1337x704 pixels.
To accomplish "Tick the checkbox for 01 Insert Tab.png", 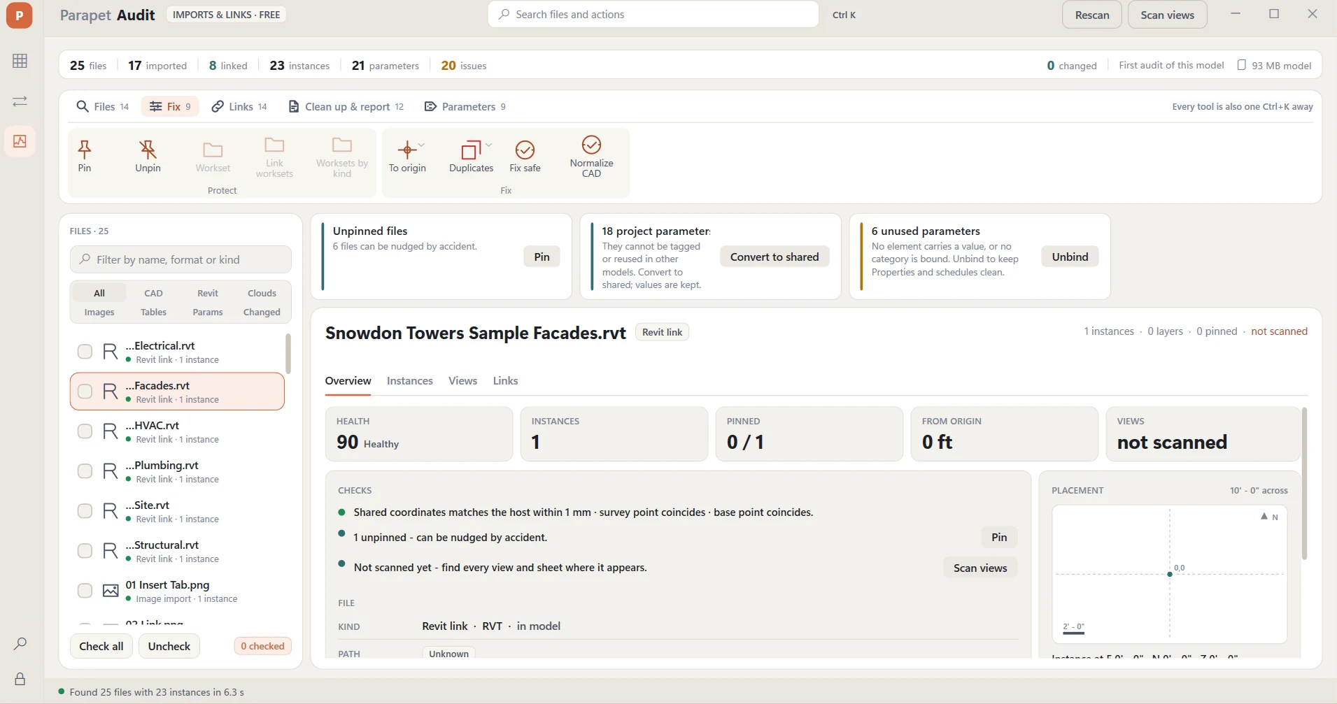I will pos(85,591).
